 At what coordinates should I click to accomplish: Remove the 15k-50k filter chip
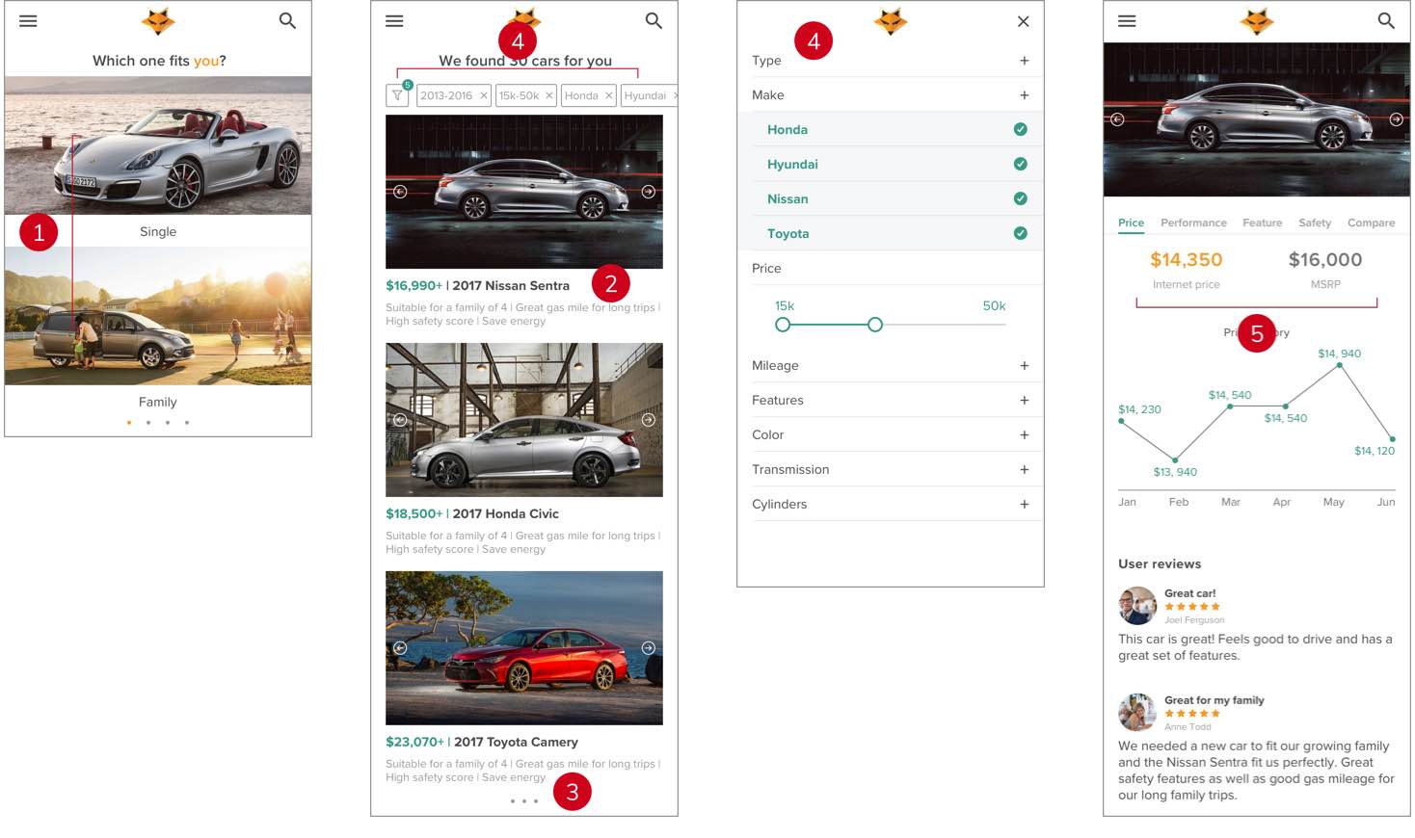point(549,95)
